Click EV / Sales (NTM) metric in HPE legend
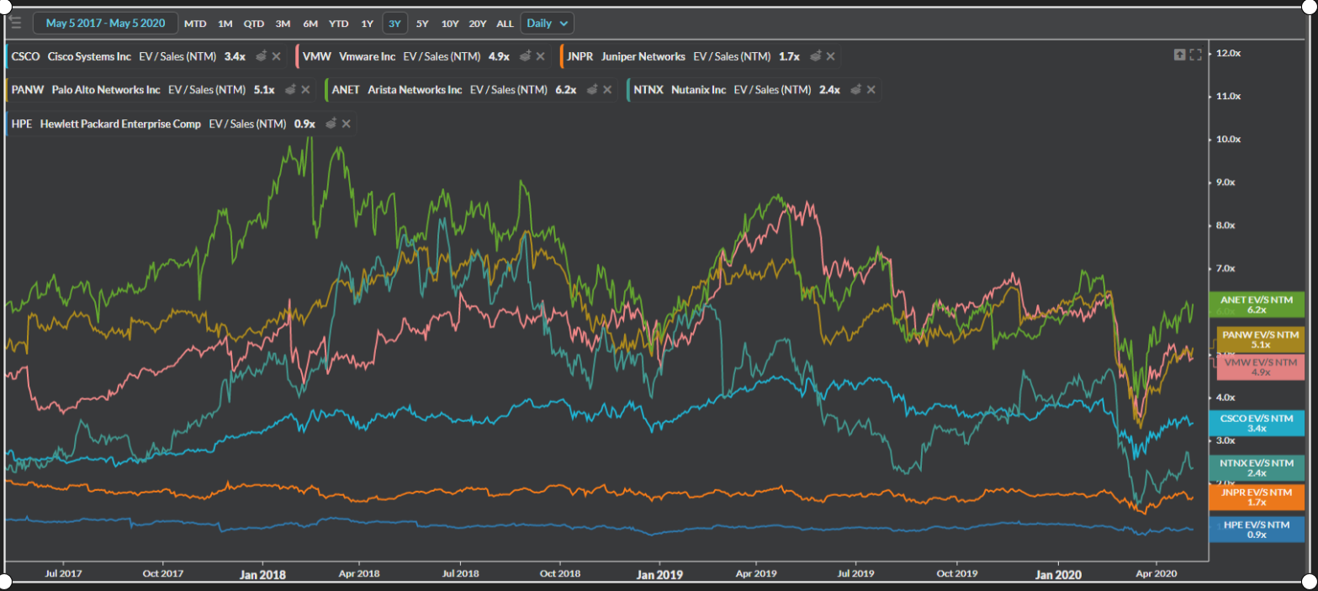Screen dimensions: 1318x591 (247, 124)
